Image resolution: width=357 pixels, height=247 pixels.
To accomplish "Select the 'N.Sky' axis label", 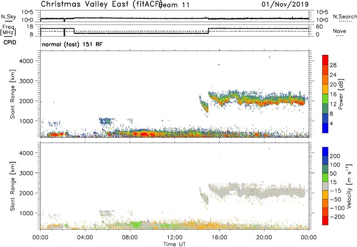I will coord(8,16).
